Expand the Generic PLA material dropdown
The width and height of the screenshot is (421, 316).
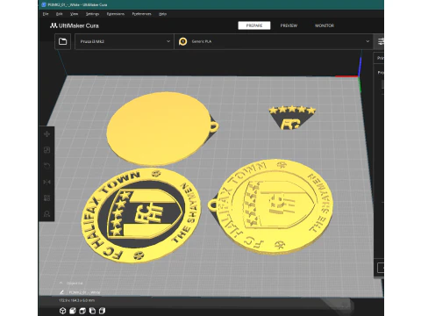tap(274, 41)
